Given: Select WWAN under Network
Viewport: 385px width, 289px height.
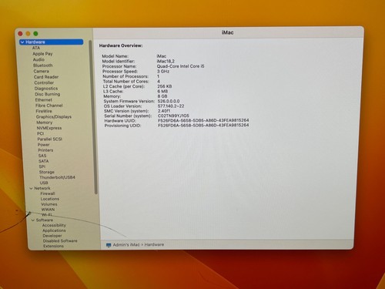Looking at the screenshot, I should click(x=48, y=210).
